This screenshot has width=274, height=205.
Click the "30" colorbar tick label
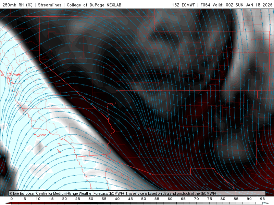click(91, 199)
